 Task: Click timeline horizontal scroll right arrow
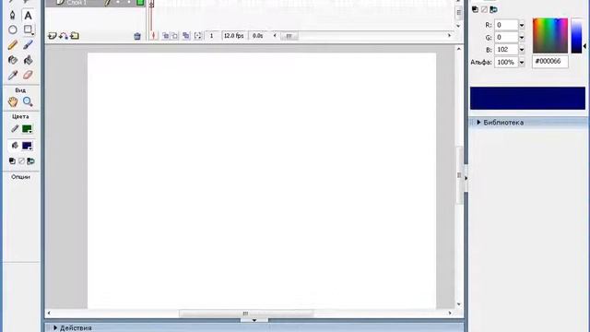point(449,35)
